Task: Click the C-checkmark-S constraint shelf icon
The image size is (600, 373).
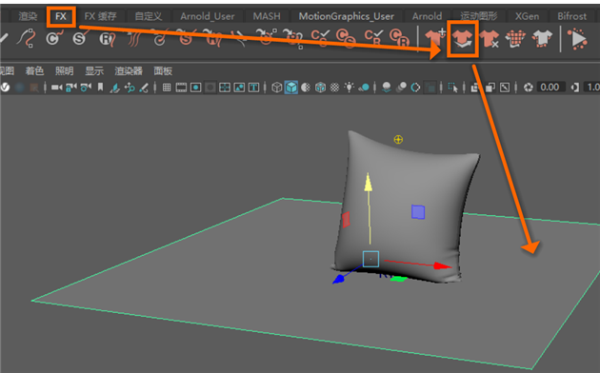Action: (x=320, y=38)
